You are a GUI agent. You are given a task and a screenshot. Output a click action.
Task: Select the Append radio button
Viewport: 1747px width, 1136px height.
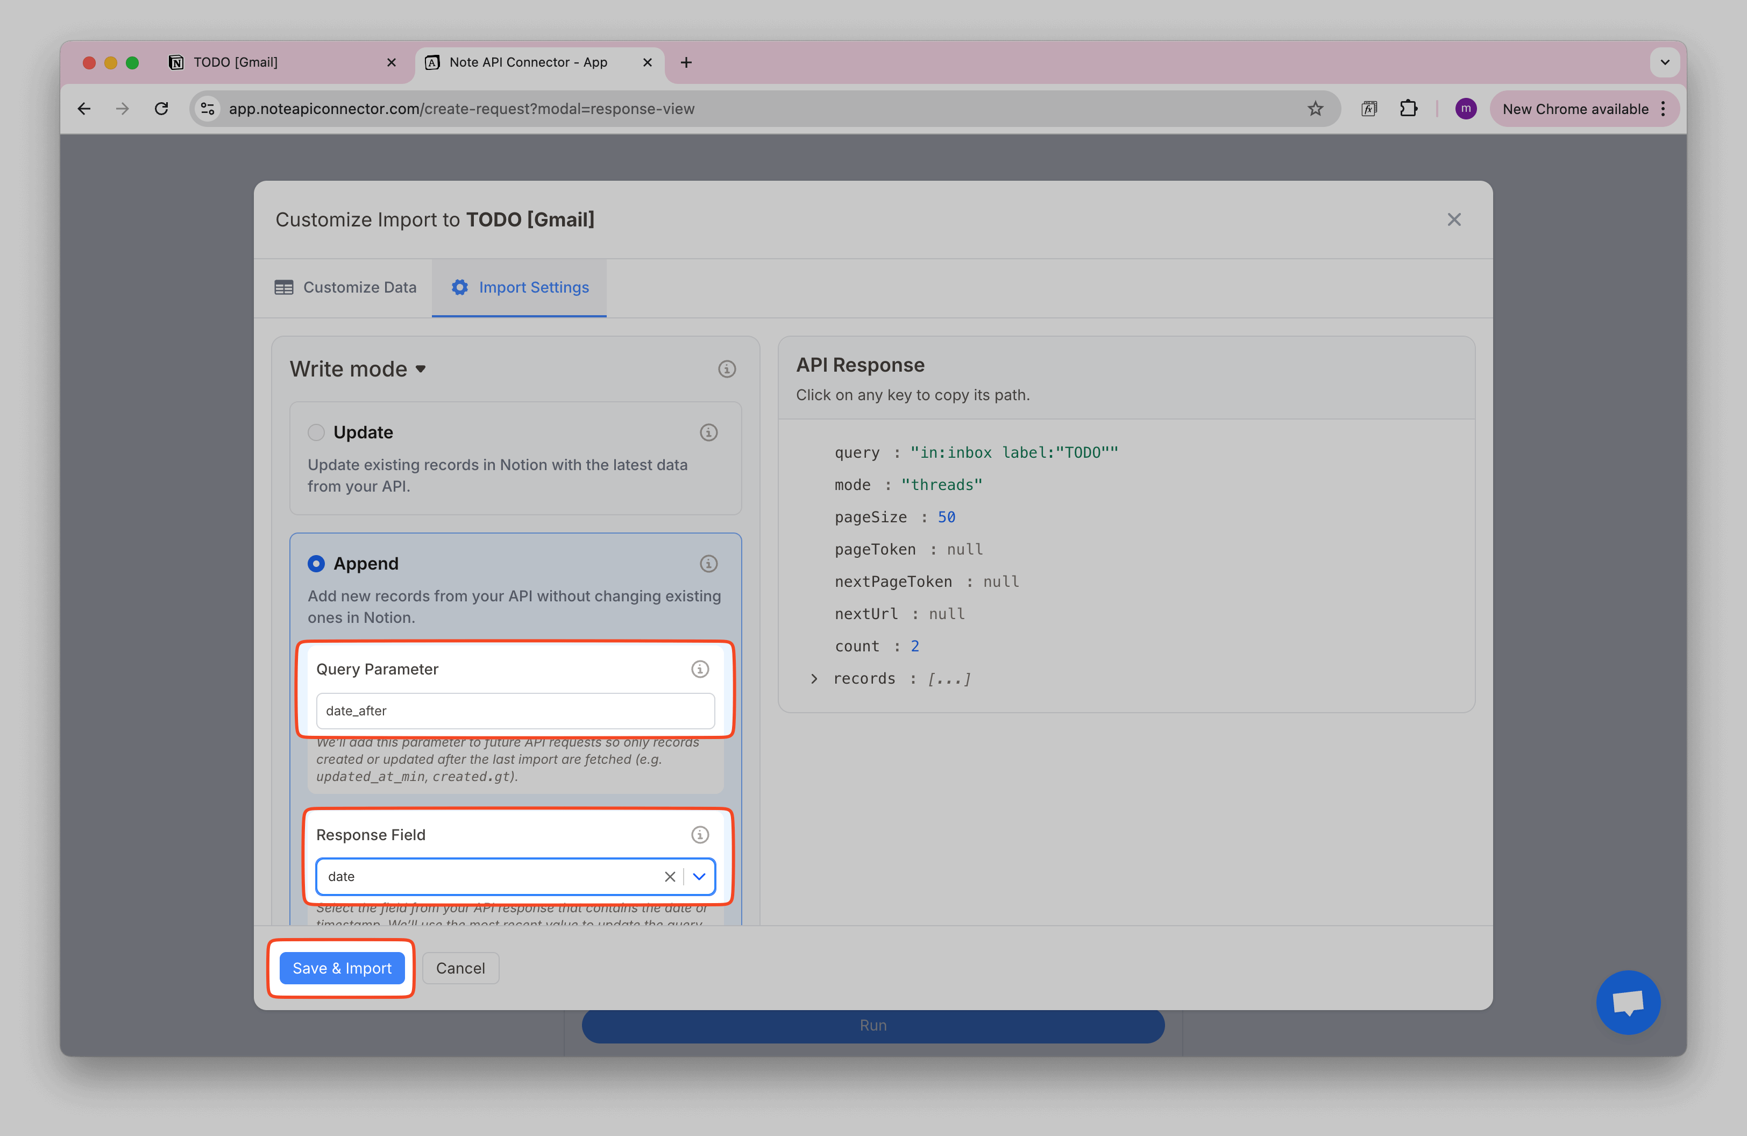[316, 564]
